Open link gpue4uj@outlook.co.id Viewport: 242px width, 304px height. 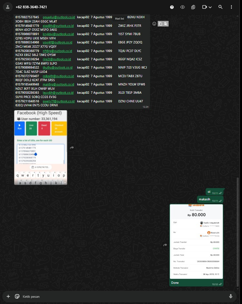coord(59,17)
